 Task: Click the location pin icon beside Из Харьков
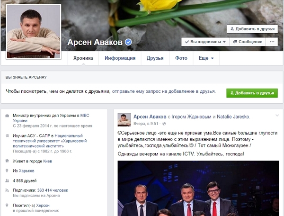(7, 171)
